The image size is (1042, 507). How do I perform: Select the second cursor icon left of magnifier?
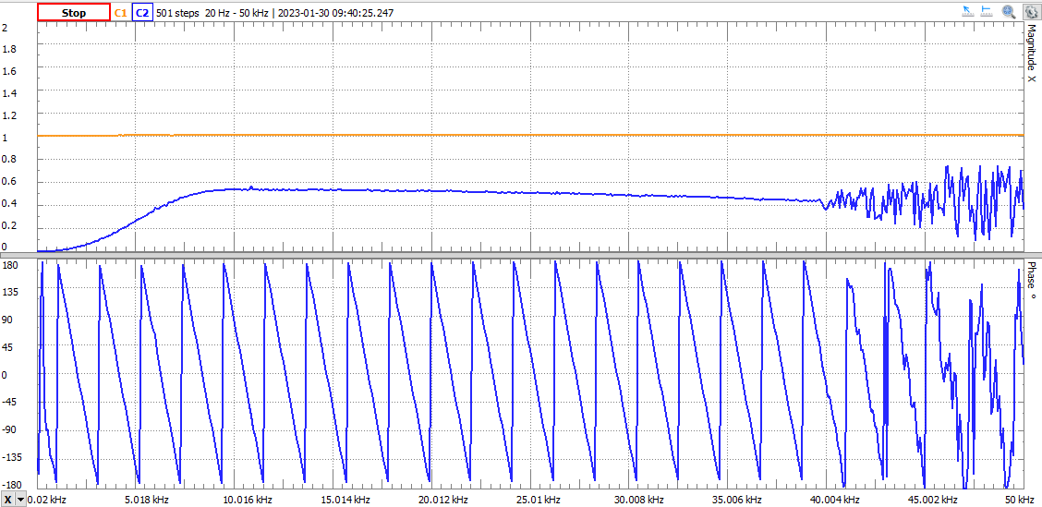point(987,12)
